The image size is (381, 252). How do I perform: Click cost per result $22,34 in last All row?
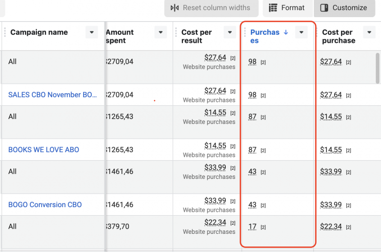pyautogui.click(x=215, y=223)
